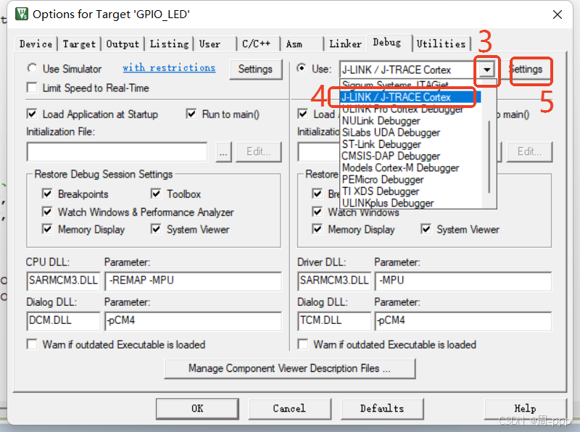580x432 pixels.
Task: Open Settings next to the debugger dropdown
Action: coord(529,70)
